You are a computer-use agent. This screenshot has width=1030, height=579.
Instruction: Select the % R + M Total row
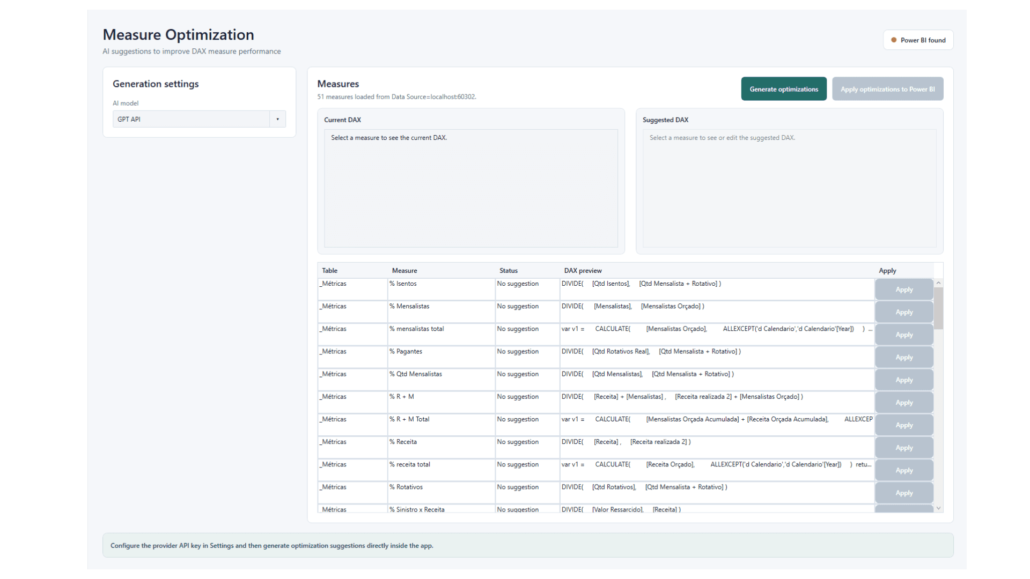[595, 425]
